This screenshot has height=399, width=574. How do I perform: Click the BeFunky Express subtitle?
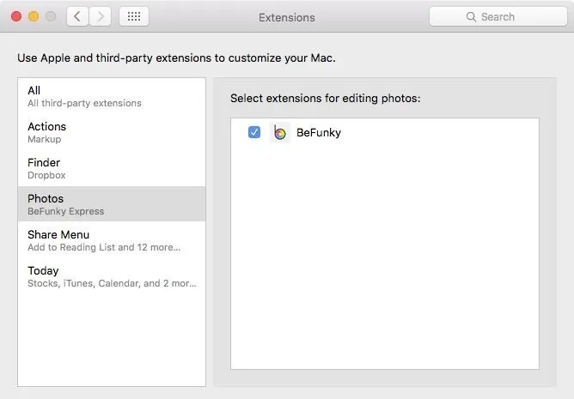(x=66, y=211)
